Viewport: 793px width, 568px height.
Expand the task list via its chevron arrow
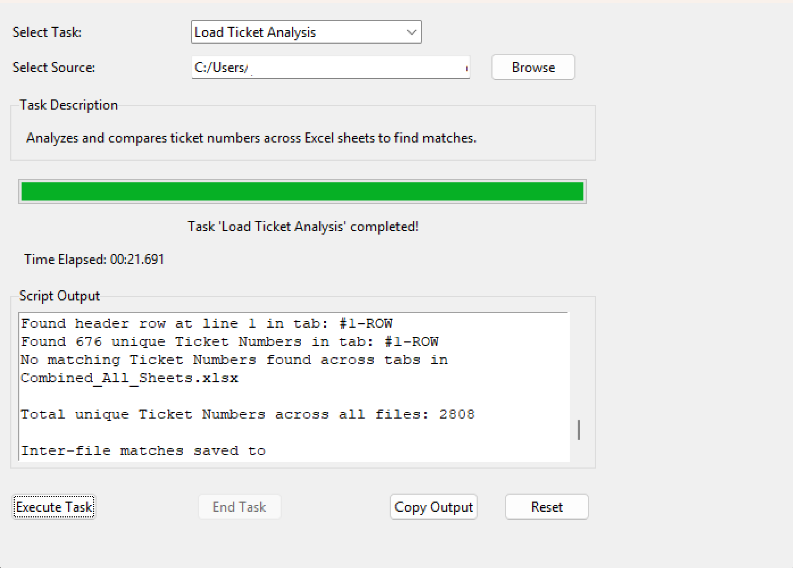(411, 32)
